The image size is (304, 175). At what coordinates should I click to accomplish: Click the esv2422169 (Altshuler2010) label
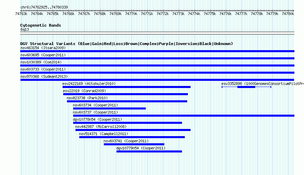coord(89,84)
